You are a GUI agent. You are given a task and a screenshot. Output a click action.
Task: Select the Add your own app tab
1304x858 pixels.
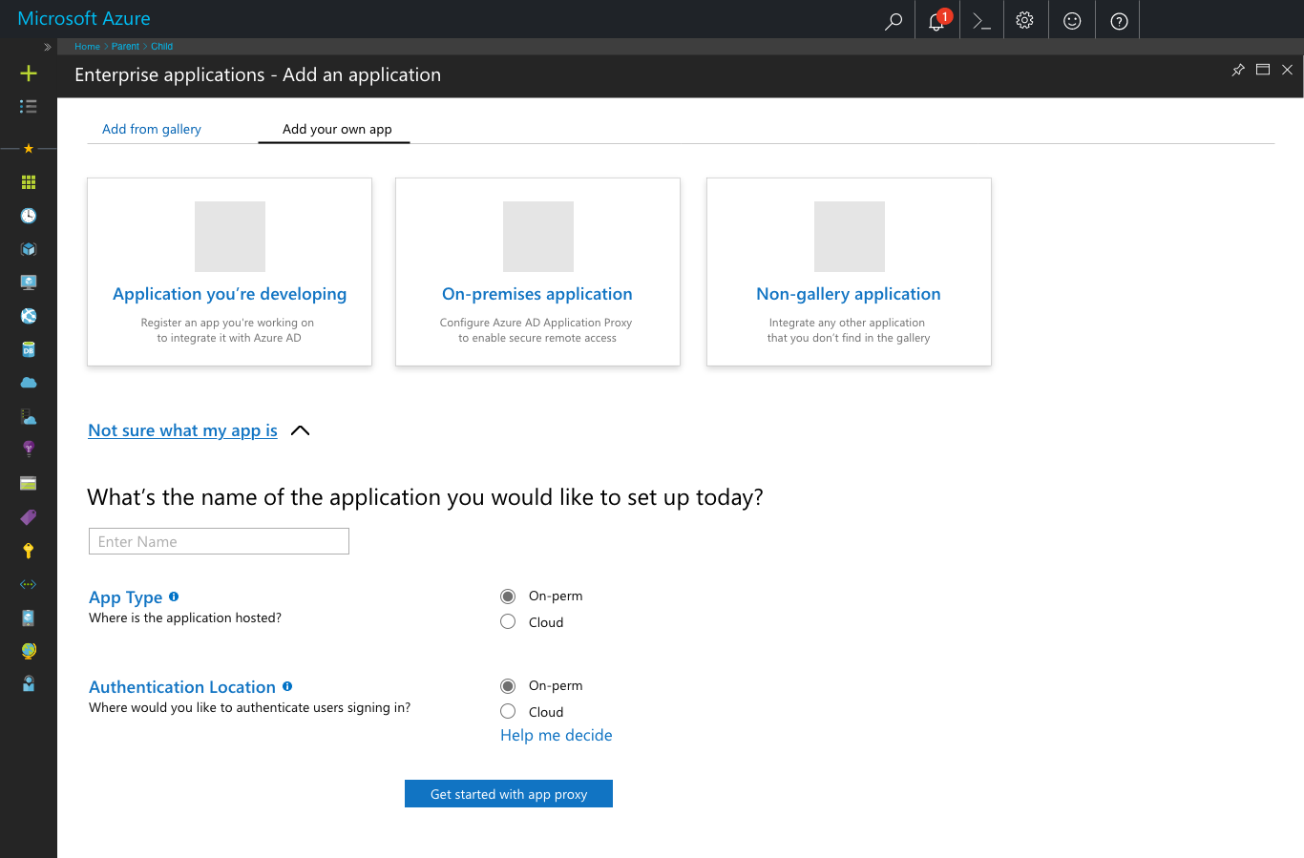pos(337,129)
